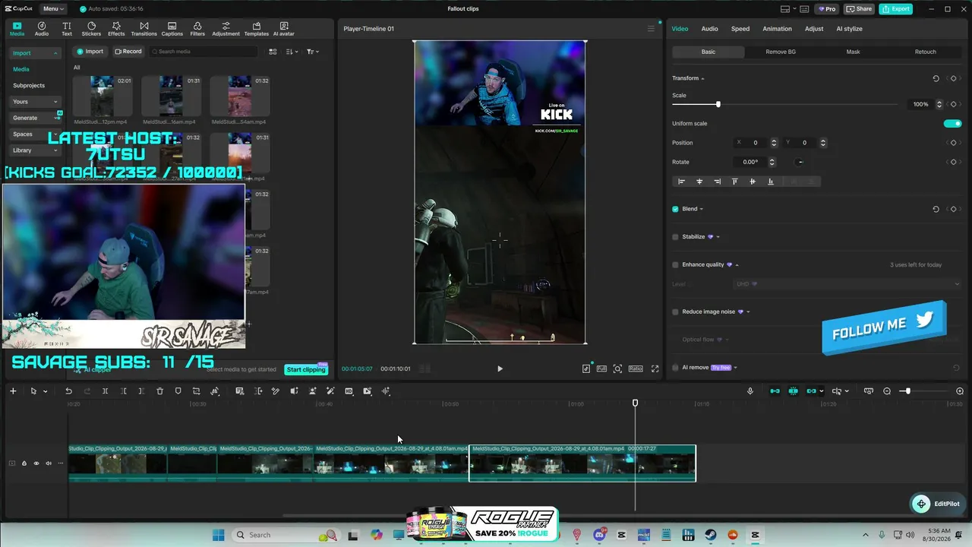Click the Export button
Viewport: 972px width, 547px height.
[x=896, y=9]
